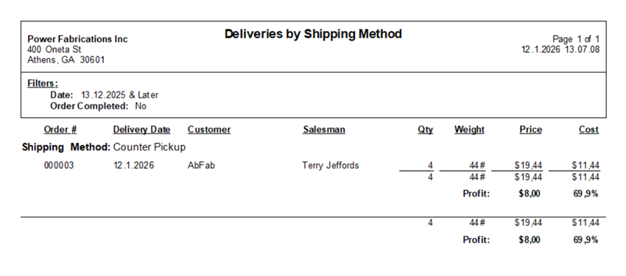
Task: Click the Power Fabrications Inc company name
Action: click(x=77, y=39)
